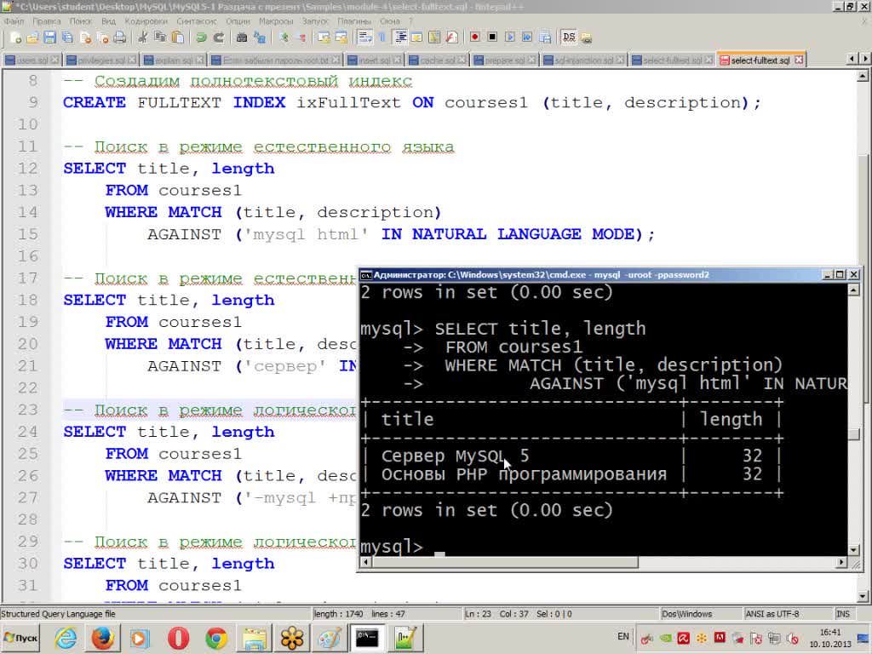Close the active select-fulltext.sql tab
872x654 pixels.
(799, 60)
